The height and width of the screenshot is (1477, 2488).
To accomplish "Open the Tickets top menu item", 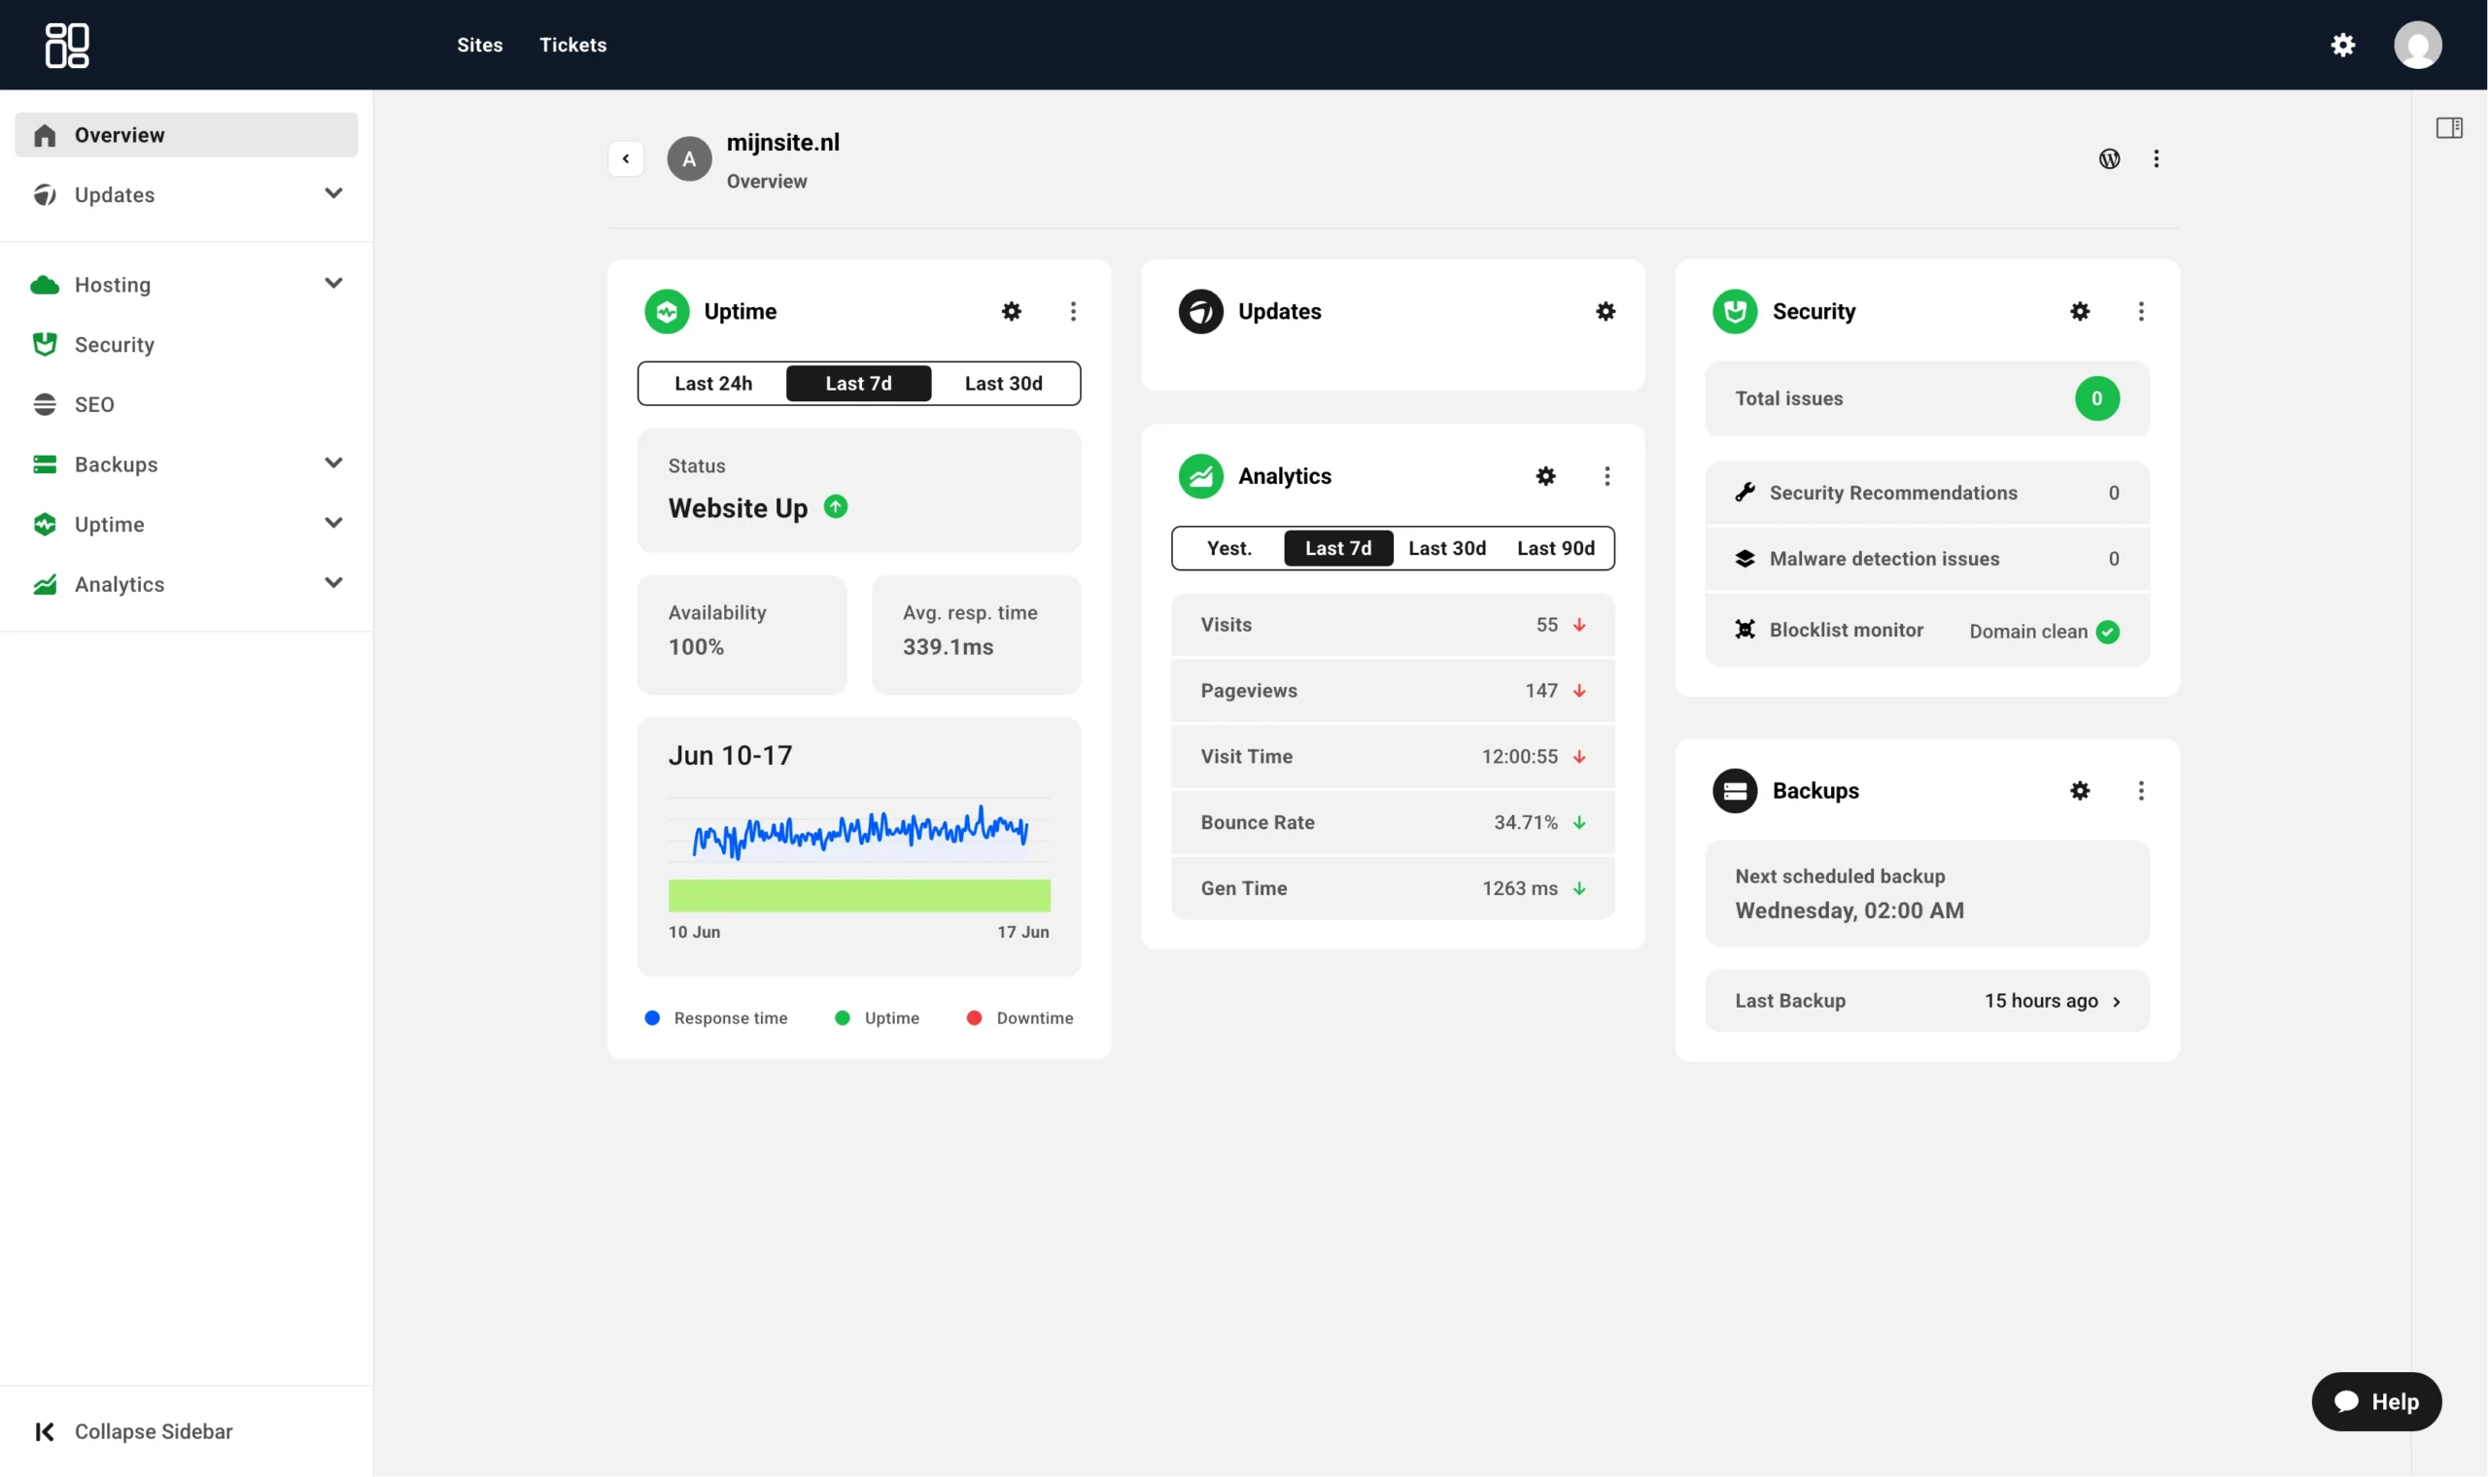I will coord(572,45).
